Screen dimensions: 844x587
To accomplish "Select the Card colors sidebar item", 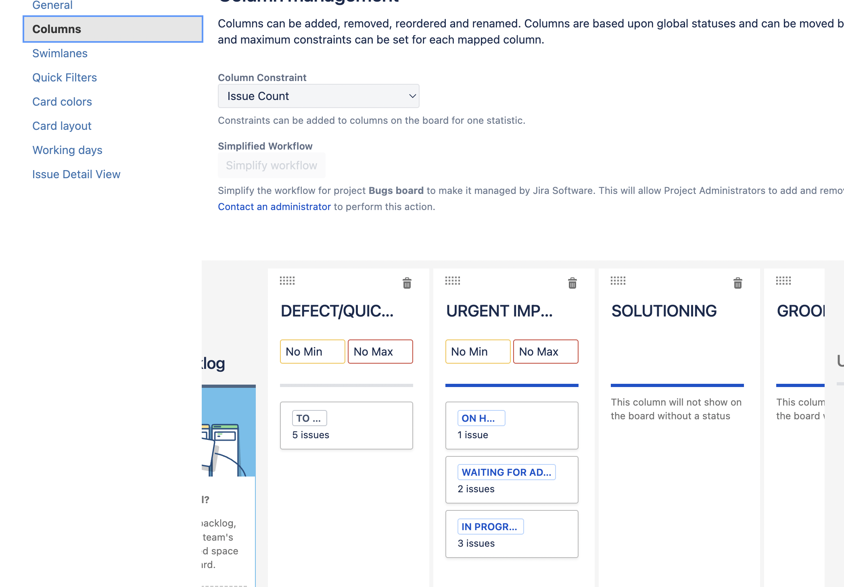I will 62,102.
